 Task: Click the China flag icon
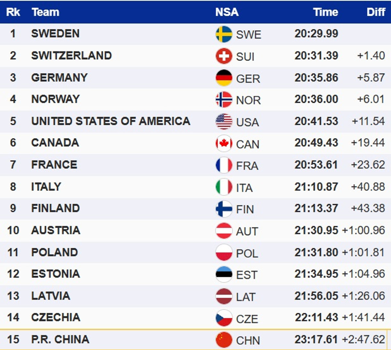[x=224, y=340]
